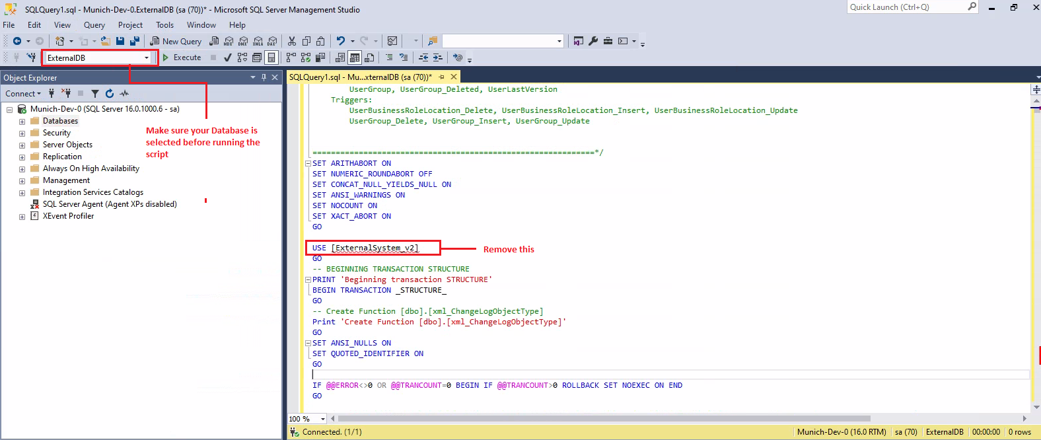Toggle Results to File mode
The height and width of the screenshot is (440, 1041).
[x=369, y=57]
